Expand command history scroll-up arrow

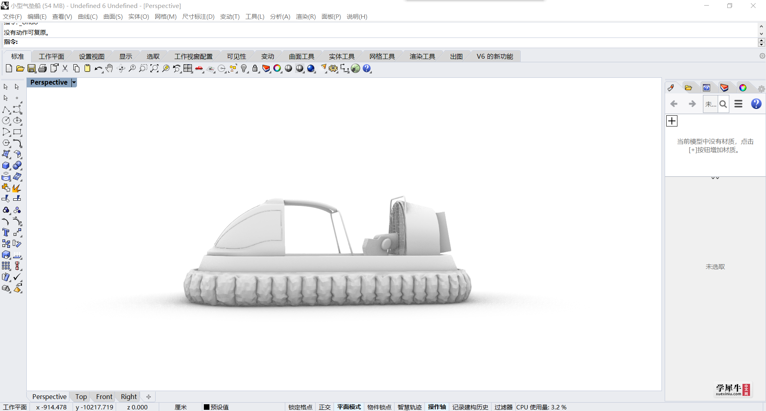click(x=761, y=26)
